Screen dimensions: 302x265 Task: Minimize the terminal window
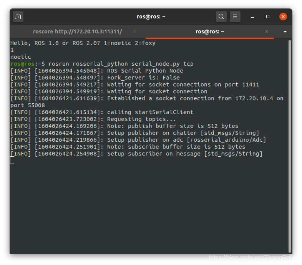click(252, 17)
